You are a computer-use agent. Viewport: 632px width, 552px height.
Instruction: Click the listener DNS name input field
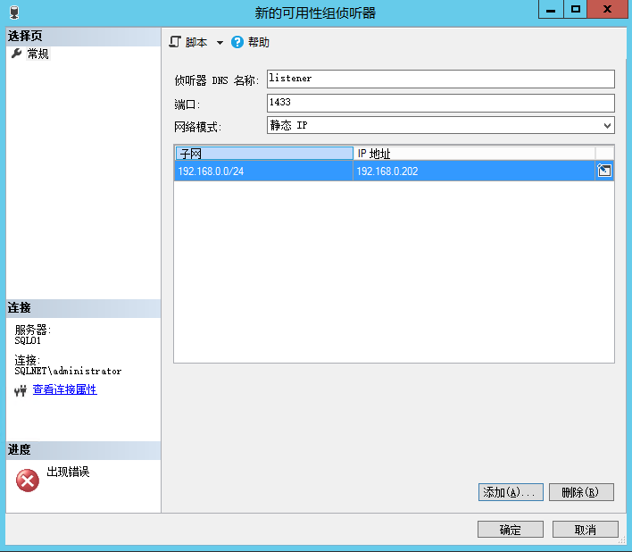[441, 79]
